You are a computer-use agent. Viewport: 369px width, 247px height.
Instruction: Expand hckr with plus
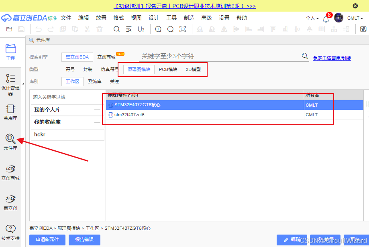(x=97, y=135)
